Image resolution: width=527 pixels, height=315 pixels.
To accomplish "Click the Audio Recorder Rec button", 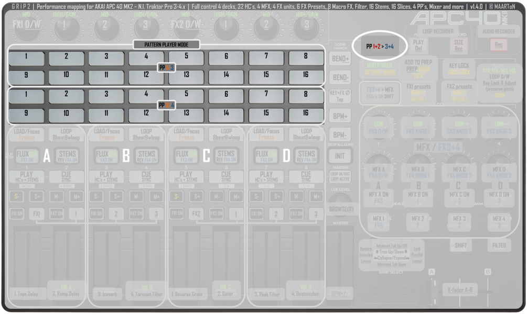I will pyautogui.click(x=499, y=44).
